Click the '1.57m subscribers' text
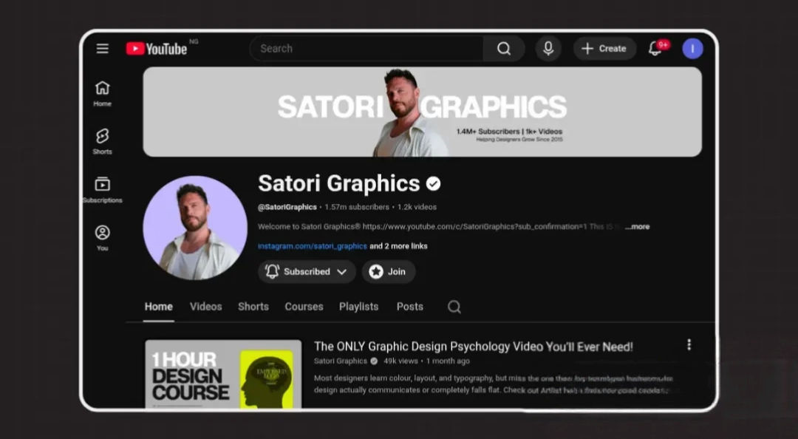Screen dimensions: 798x439 [x=357, y=207]
